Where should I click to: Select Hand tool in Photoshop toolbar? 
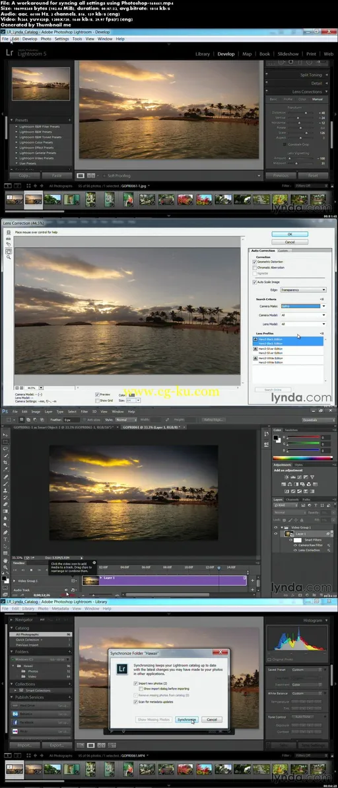click(x=6, y=561)
